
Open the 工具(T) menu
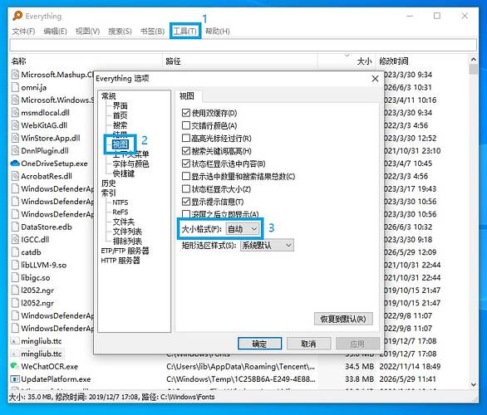184,32
